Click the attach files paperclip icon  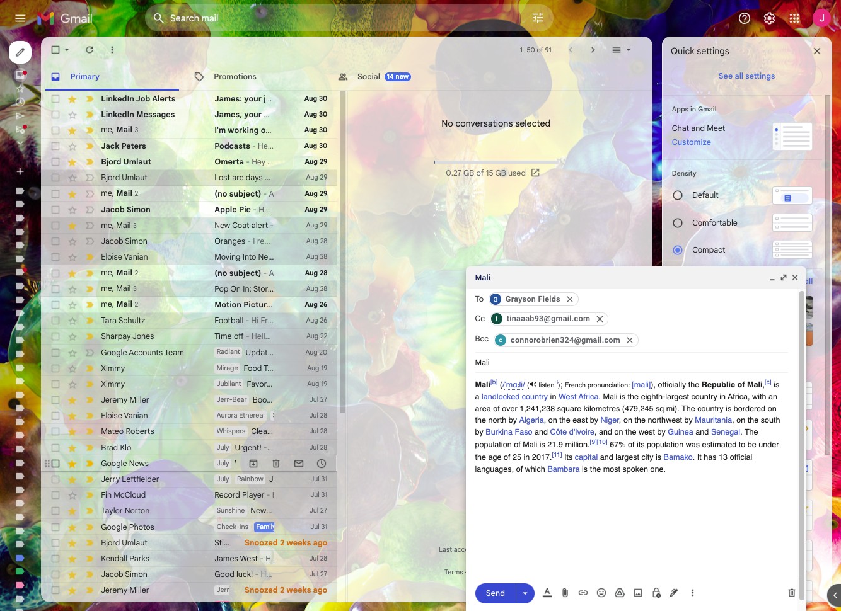[565, 593]
